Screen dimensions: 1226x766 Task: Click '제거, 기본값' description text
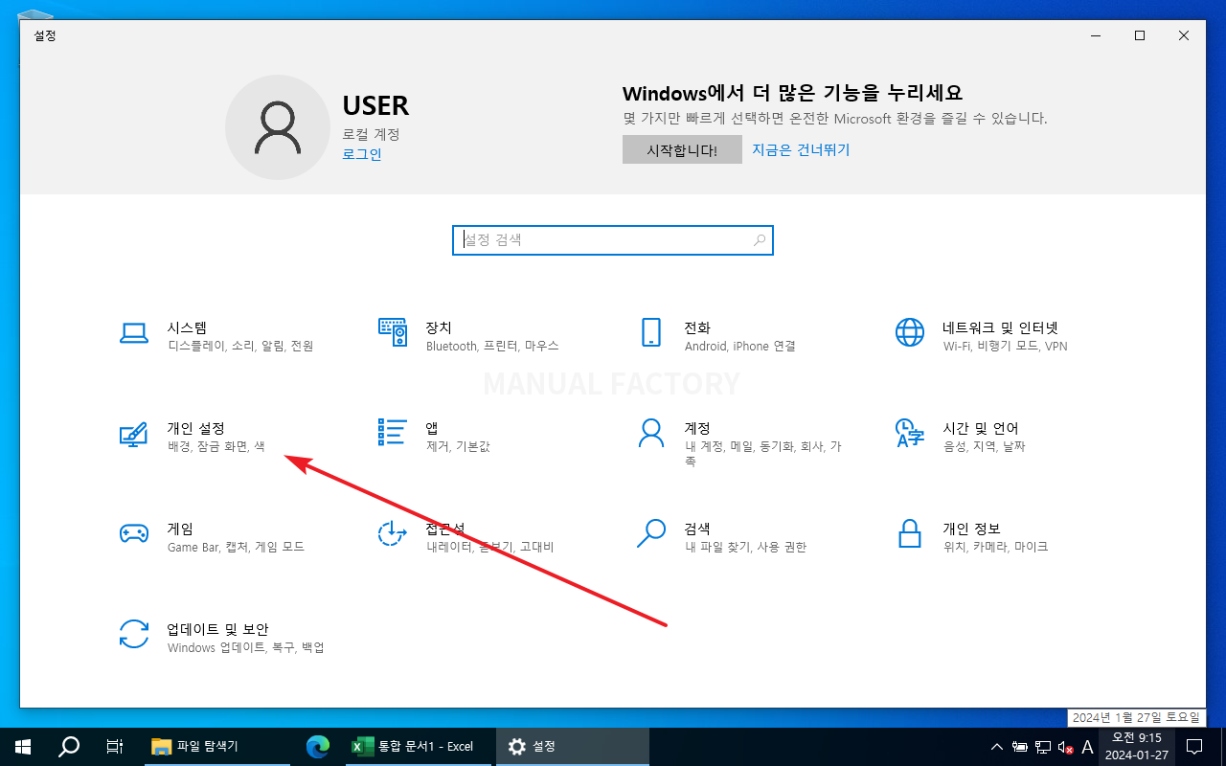point(458,446)
